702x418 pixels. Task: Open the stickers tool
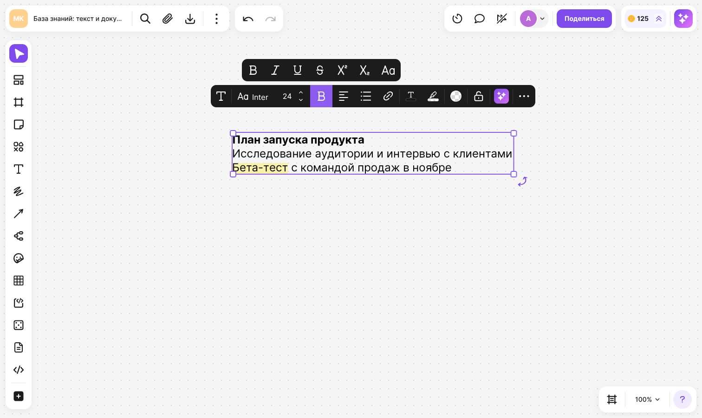19,258
